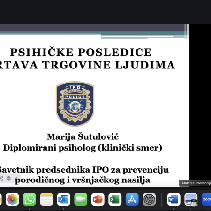The height and width of the screenshot is (211, 211).
Task: Click the name 'Marija Šutulović'
Action: [x=83, y=136]
